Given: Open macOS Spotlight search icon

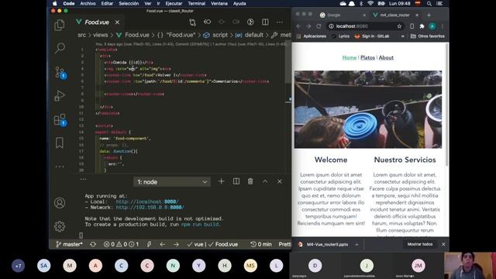Looking at the screenshot, I should pyautogui.click(x=429, y=3).
